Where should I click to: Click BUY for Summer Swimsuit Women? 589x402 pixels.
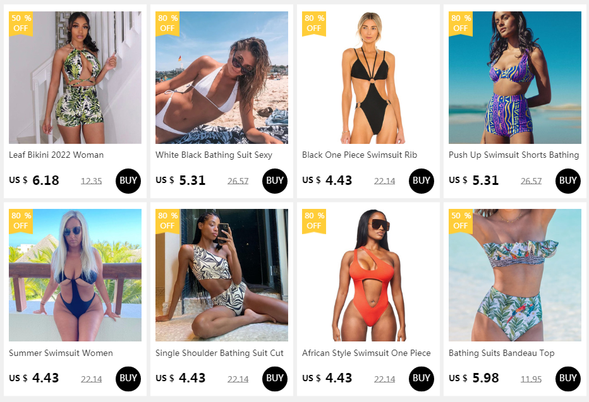click(128, 379)
